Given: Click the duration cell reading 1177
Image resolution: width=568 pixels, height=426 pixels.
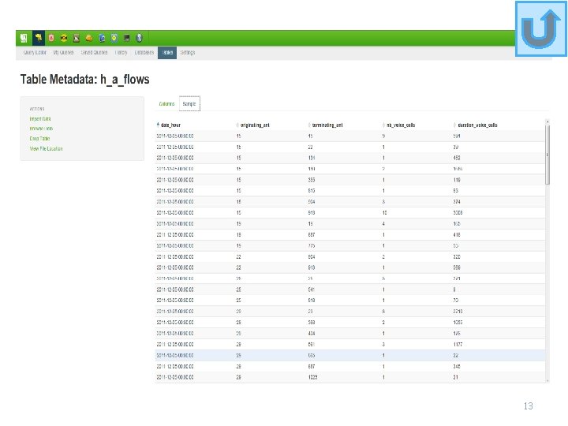Looking at the screenshot, I should (x=458, y=344).
